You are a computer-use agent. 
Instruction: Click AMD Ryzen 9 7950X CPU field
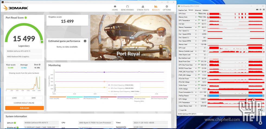(x=96, y=123)
